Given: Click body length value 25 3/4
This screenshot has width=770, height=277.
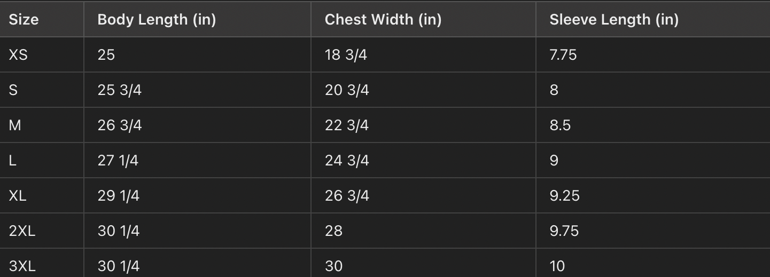Looking at the screenshot, I should [x=120, y=90].
